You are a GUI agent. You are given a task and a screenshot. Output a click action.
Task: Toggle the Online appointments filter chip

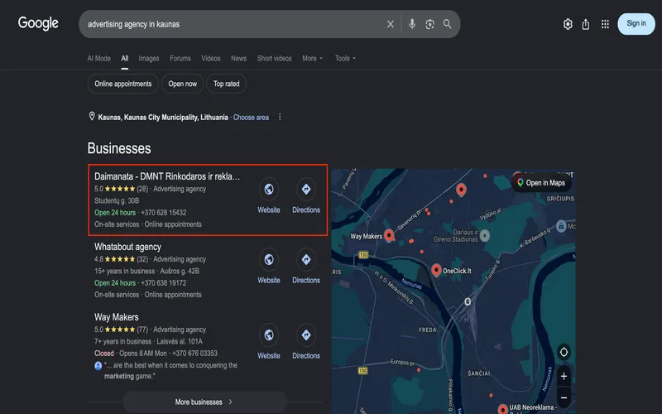(122, 84)
